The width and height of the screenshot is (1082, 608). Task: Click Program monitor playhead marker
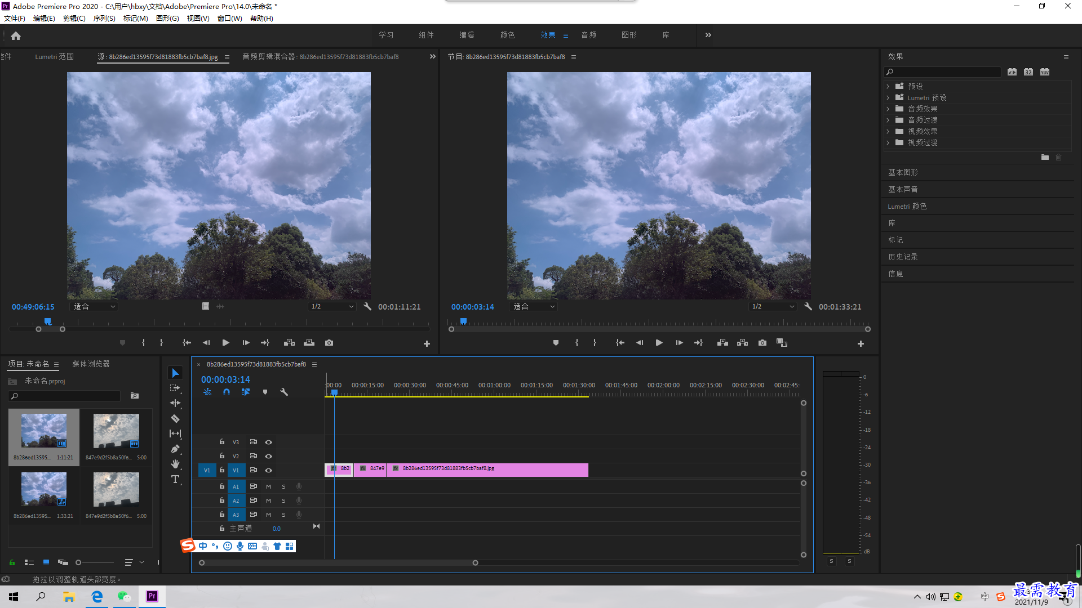(x=463, y=321)
